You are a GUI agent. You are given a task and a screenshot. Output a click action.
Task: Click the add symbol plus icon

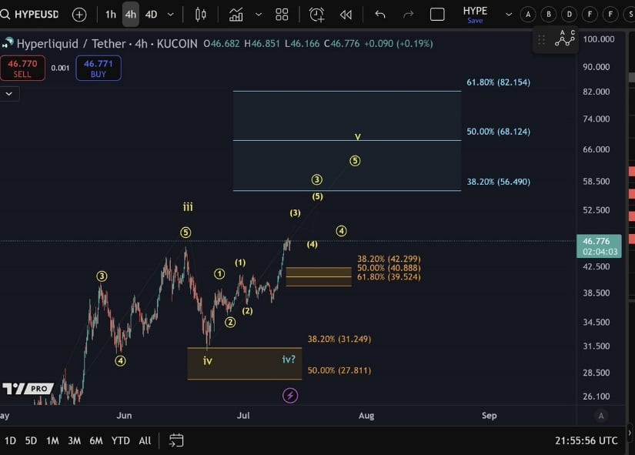pyautogui.click(x=79, y=15)
